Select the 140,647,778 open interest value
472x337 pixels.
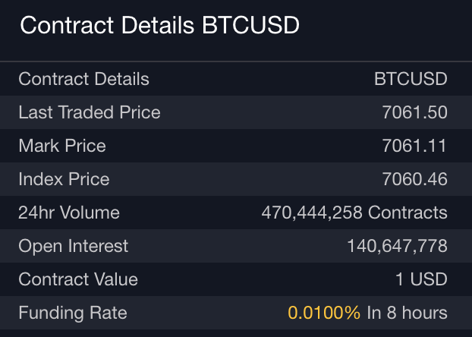397,246
